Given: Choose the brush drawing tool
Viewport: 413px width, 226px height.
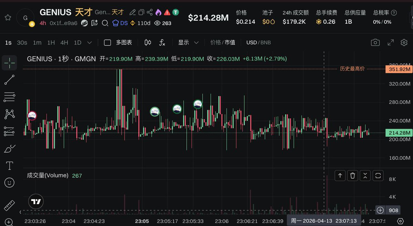Looking at the screenshot, I should pos(9,149).
